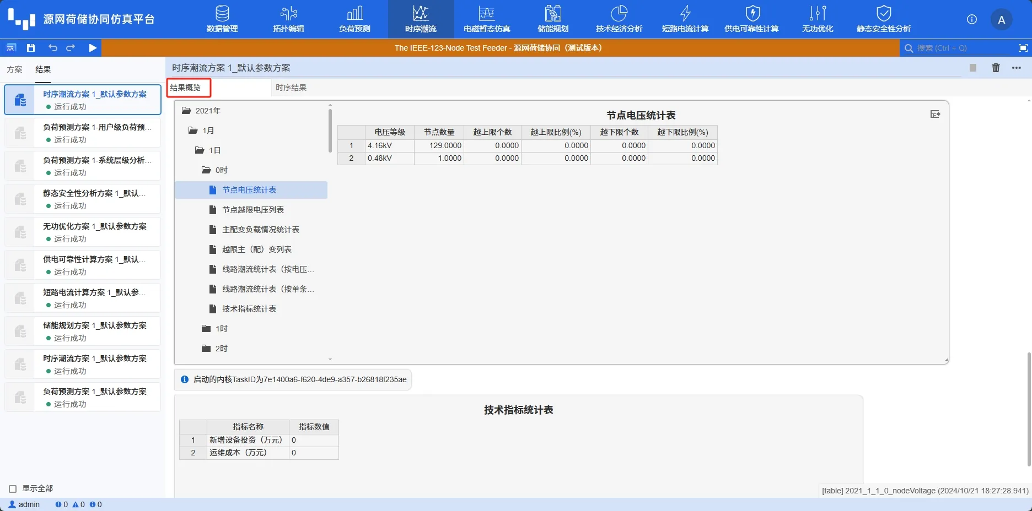
Task: Click the warning count in status bar
Action: pyautogui.click(x=79, y=504)
